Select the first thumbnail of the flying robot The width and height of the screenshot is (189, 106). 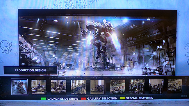[x=19, y=87]
